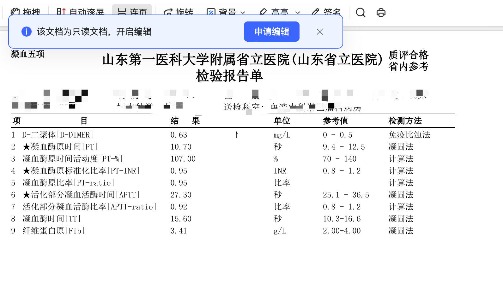Click the 参考值 column header

pos(335,121)
